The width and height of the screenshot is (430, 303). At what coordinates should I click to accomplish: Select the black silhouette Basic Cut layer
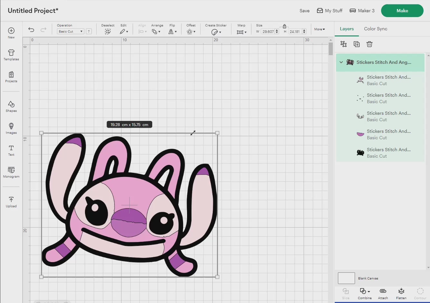click(380, 153)
